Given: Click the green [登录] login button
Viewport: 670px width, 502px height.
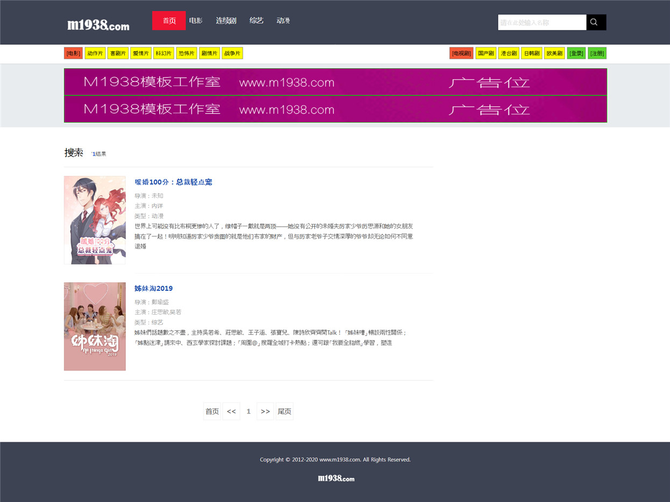Looking at the screenshot, I should click(576, 53).
